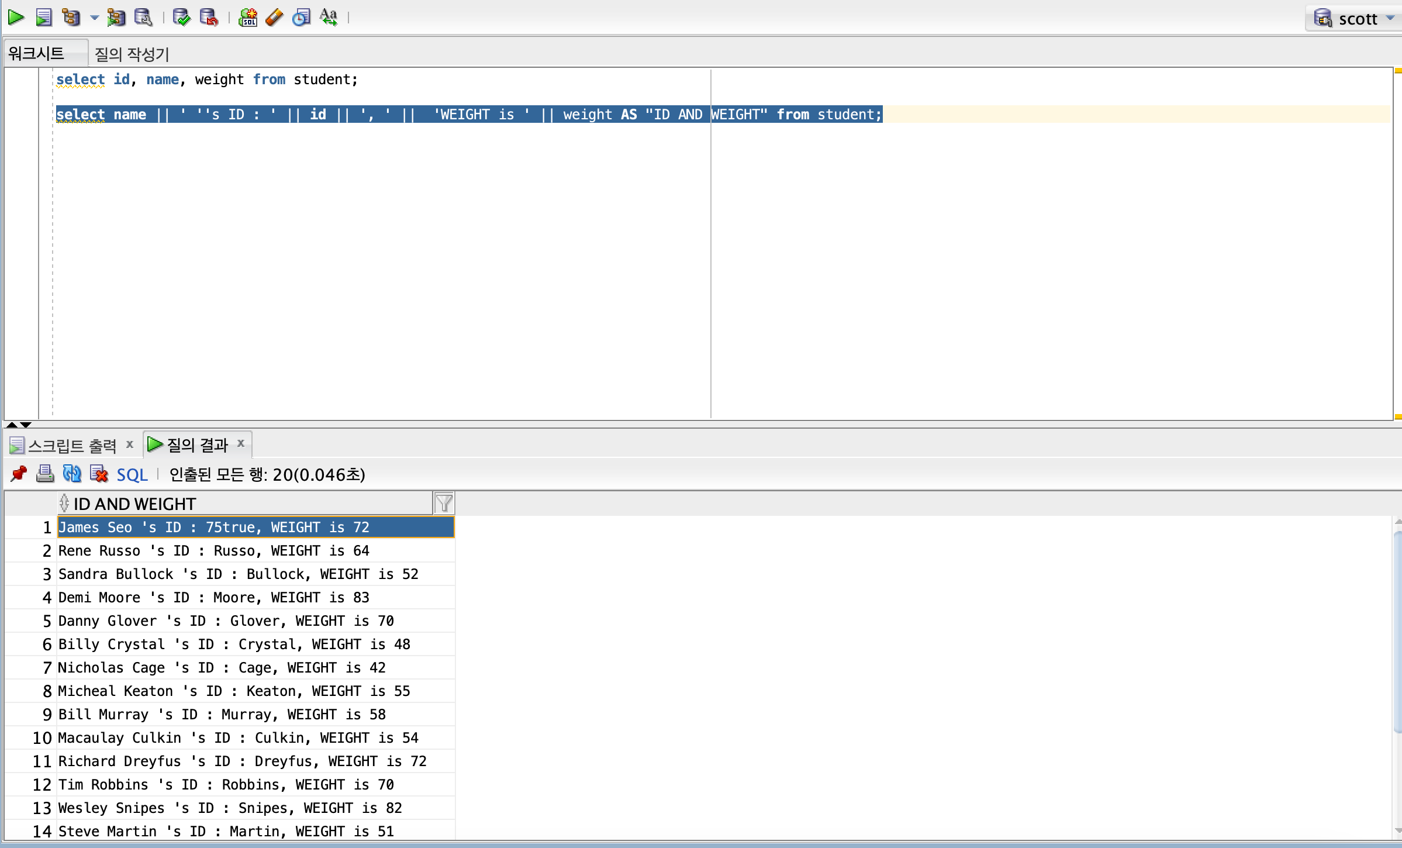The width and height of the screenshot is (1402, 848).
Task: Open the scott connection dropdown
Action: pos(1389,19)
